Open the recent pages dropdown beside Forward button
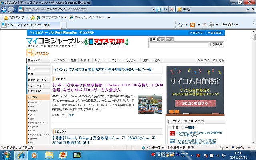Screen dimensions: 256x160 coord(16,10)
